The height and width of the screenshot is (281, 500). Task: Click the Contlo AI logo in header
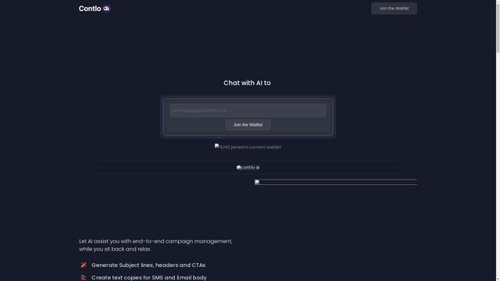pos(95,9)
